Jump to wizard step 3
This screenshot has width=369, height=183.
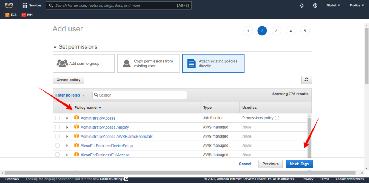[x=276, y=31]
